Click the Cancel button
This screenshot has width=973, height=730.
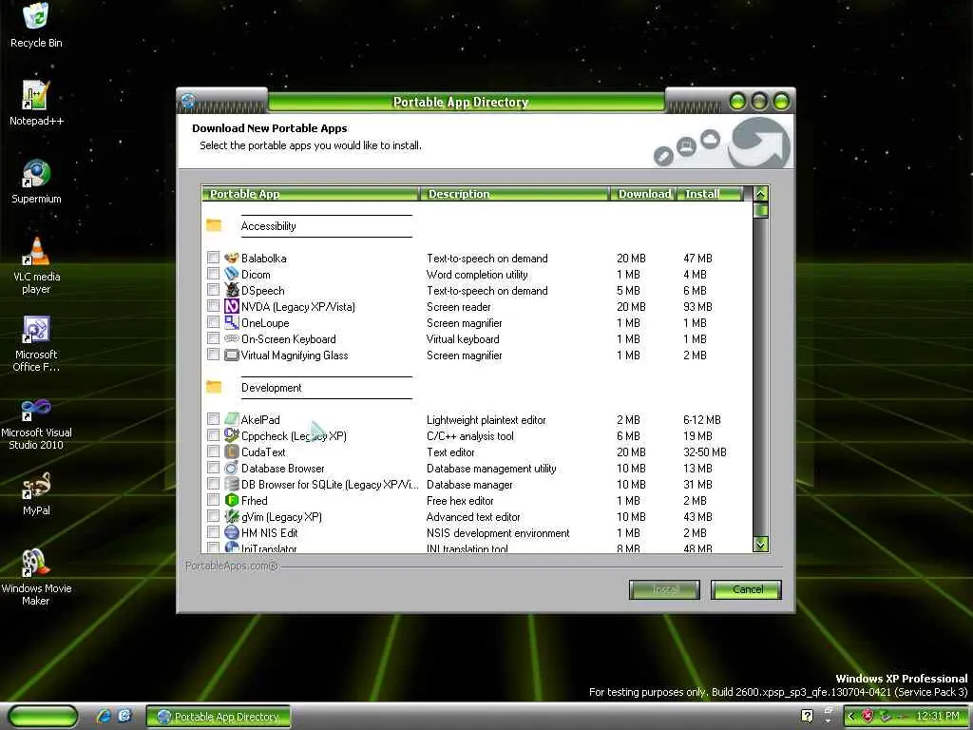[x=747, y=589]
